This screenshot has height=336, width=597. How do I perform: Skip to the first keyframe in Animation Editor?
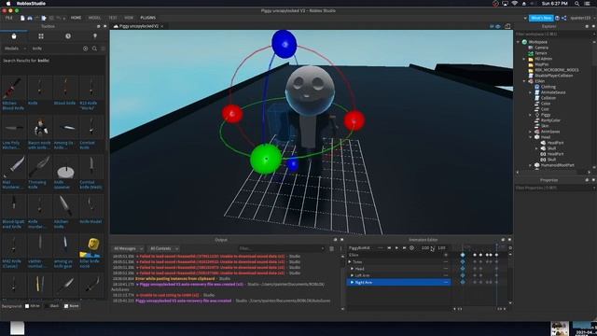tap(389, 248)
